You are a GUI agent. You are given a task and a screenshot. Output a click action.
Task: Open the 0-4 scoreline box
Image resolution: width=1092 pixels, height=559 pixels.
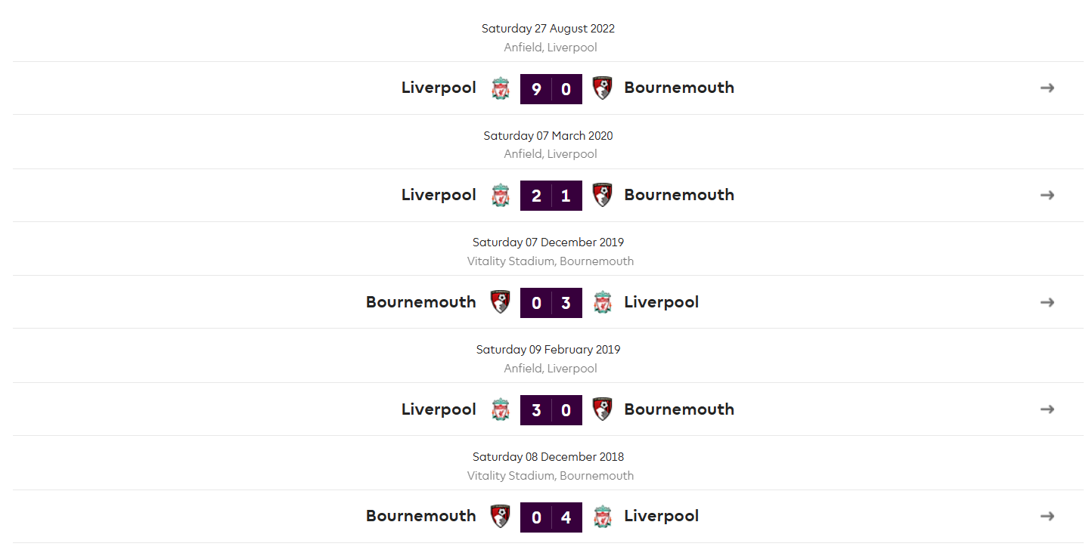[x=551, y=517]
